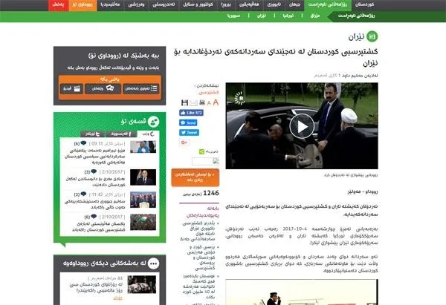The height and width of the screenshot is (305, 446).
Task: Increase text size with large A
Action: (216, 102)
